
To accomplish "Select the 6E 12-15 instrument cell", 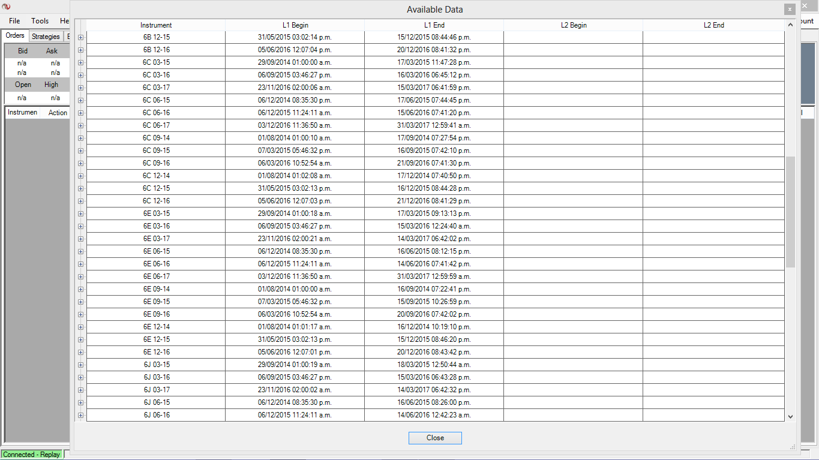I will pos(156,339).
